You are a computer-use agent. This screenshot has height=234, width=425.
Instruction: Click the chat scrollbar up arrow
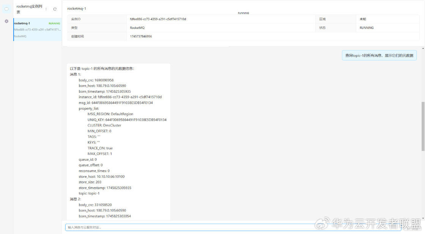point(423,48)
